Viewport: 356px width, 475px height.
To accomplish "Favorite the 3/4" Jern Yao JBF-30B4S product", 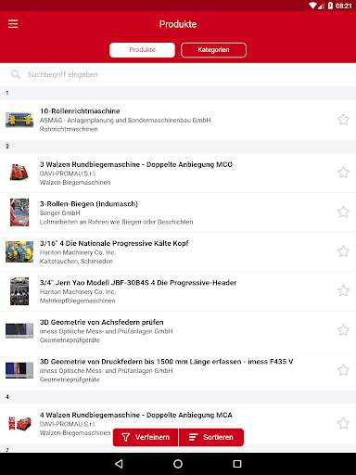I will (x=343, y=290).
